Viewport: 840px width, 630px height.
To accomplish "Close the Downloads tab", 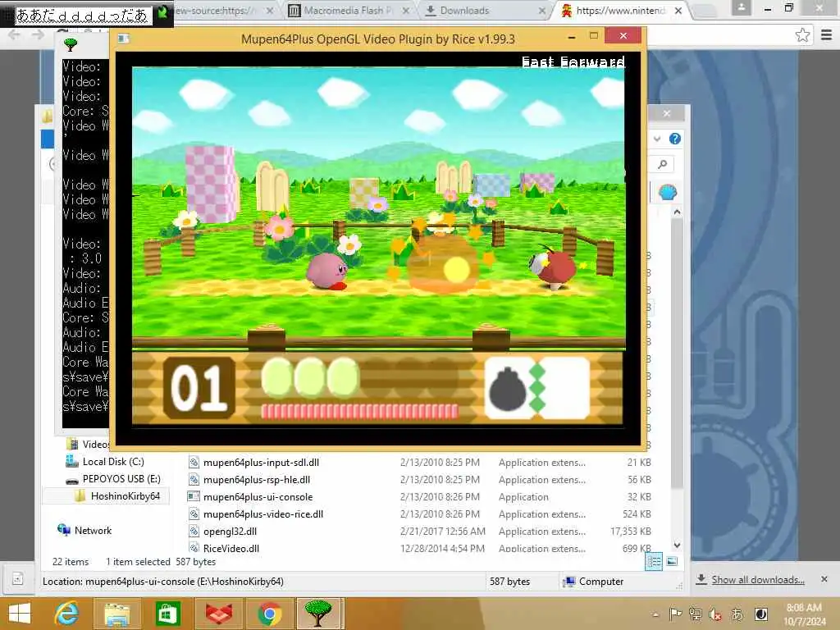I will (541, 11).
